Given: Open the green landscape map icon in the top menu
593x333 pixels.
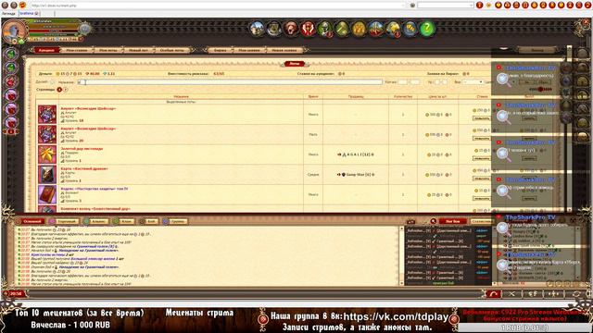Looking at the screenshot, I should tap(376, 29).
